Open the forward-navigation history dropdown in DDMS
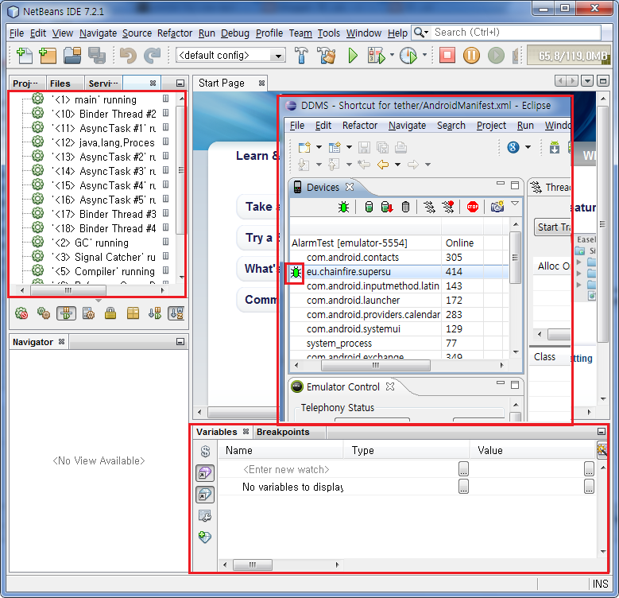This screenshot has width=619, height=598. point(428,165)
